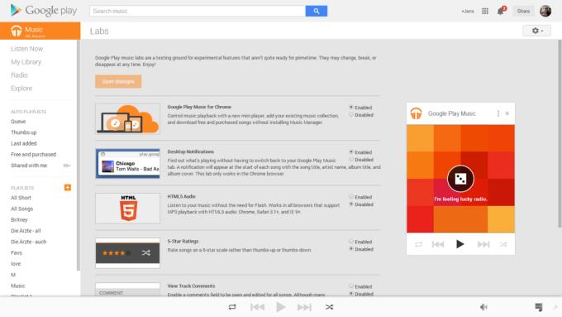Open the Die Arzte - auch playlist

point(29,242)
